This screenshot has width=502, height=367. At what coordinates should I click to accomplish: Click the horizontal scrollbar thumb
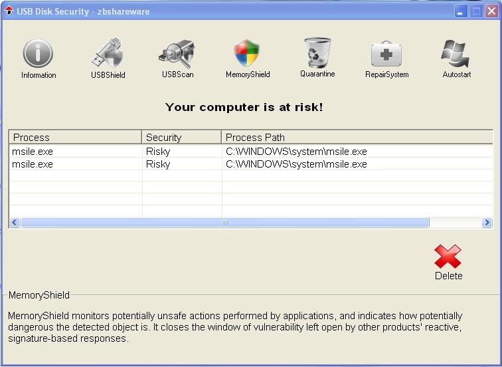tap(224, 223)
